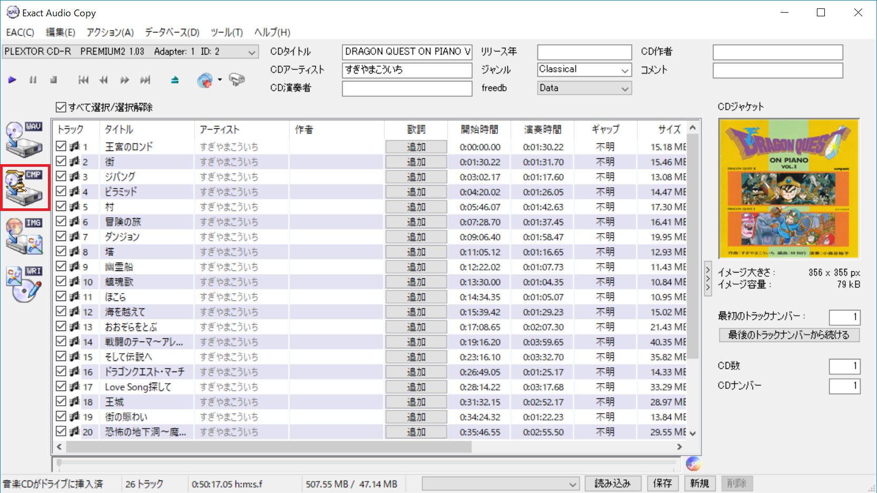Open the ヘルプ(H) menu
This screenshot has height=493, width=877.
272,32
